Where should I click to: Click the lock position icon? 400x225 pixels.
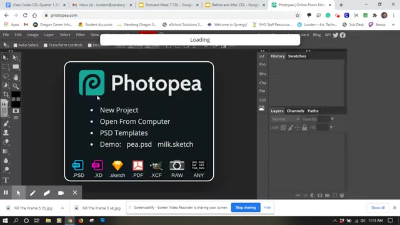click(297, 127)
